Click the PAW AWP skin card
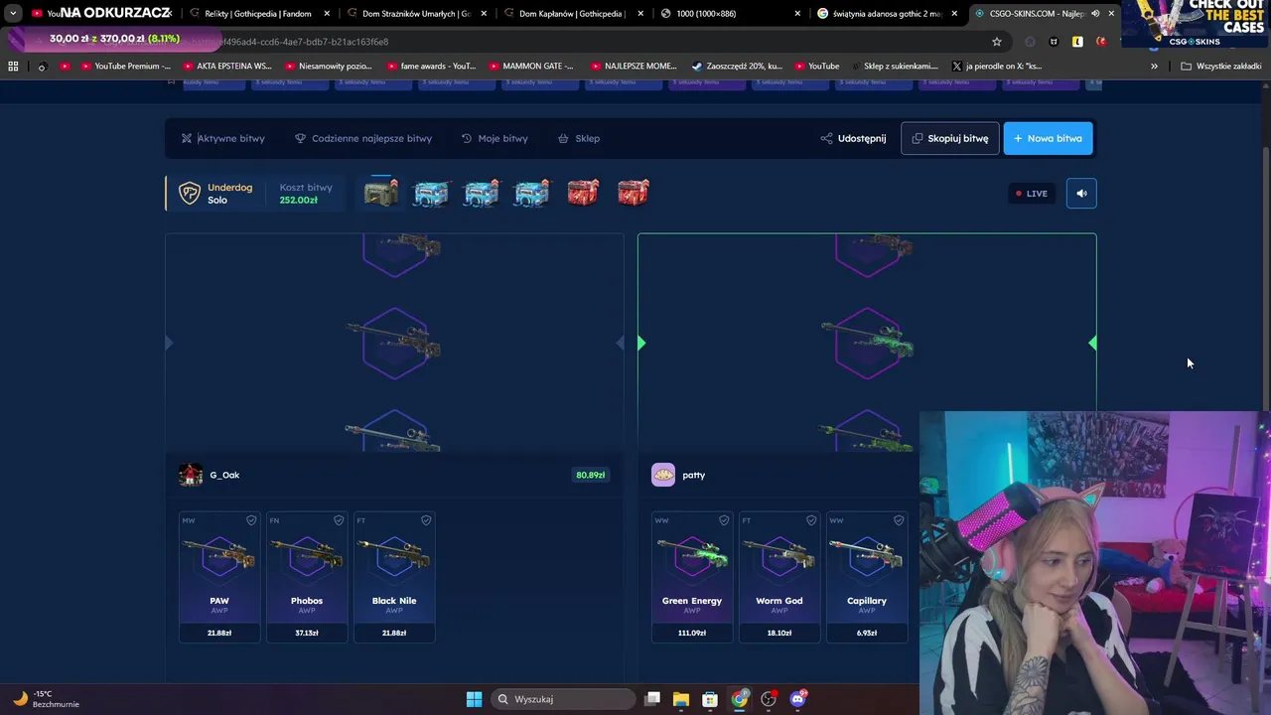Image resolution: width=1271 pixels, height=715 pixels. (219, 576)
